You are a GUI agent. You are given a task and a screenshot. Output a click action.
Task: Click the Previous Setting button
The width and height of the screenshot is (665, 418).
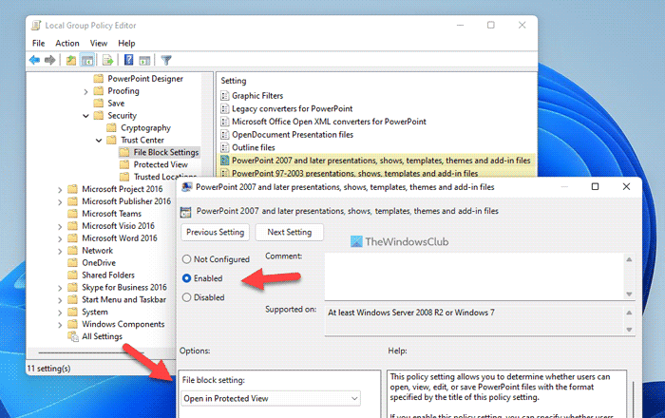pyautogui.click(x=215, y=233)
